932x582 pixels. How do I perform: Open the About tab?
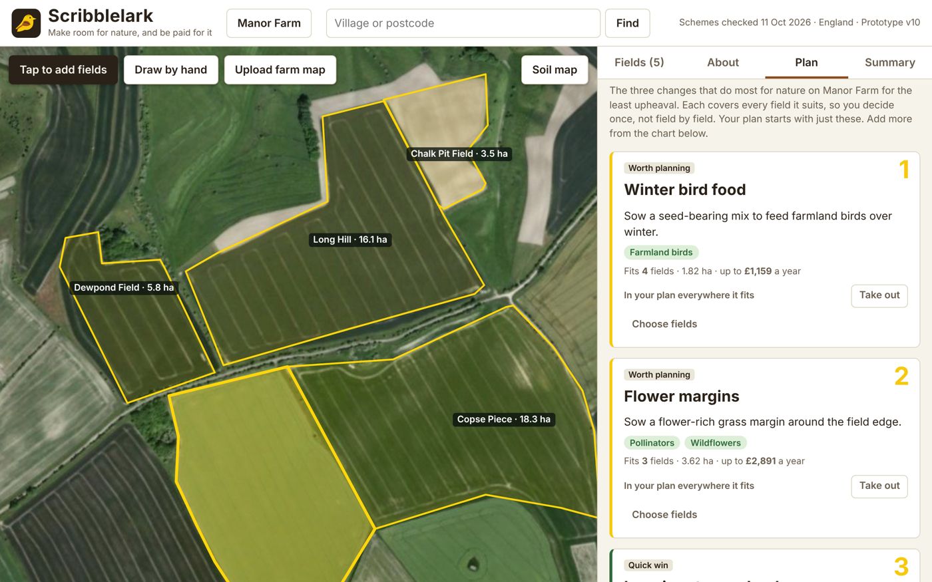pos(723,63)
